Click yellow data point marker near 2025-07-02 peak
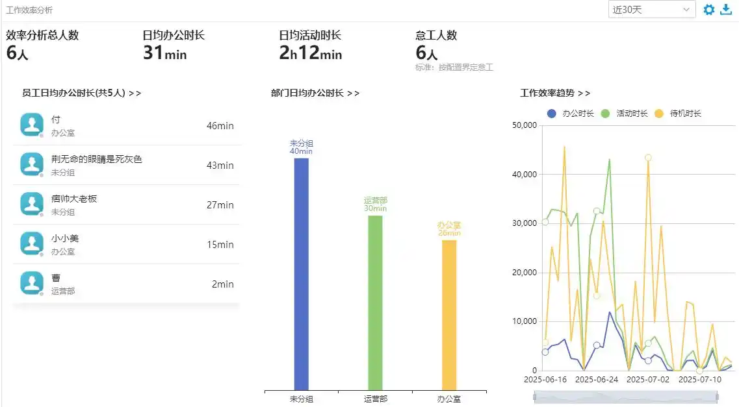 (648, 158)
